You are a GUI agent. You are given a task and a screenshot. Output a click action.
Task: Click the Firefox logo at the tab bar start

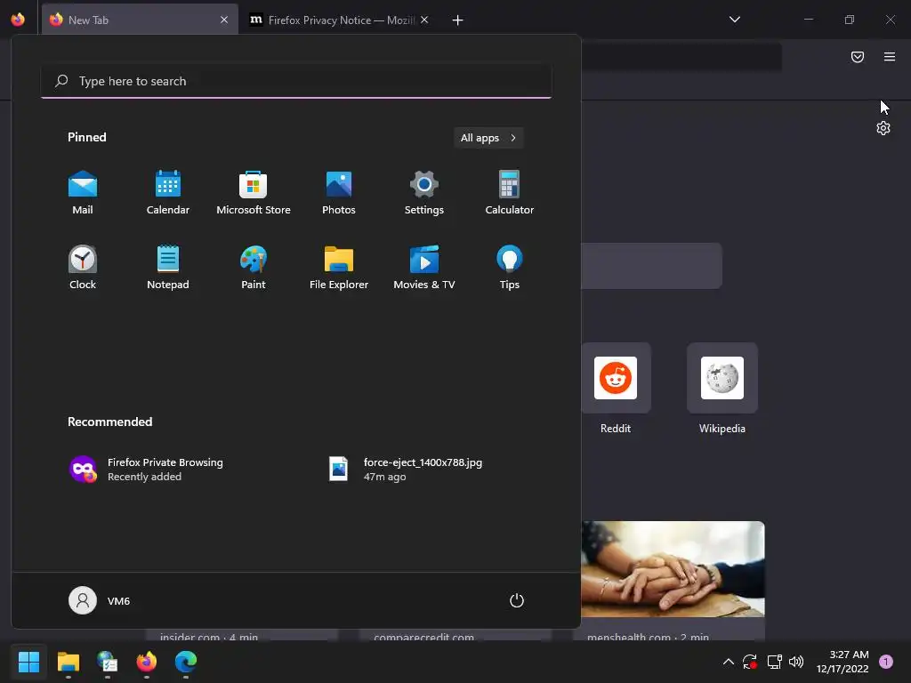click(18, 20)
